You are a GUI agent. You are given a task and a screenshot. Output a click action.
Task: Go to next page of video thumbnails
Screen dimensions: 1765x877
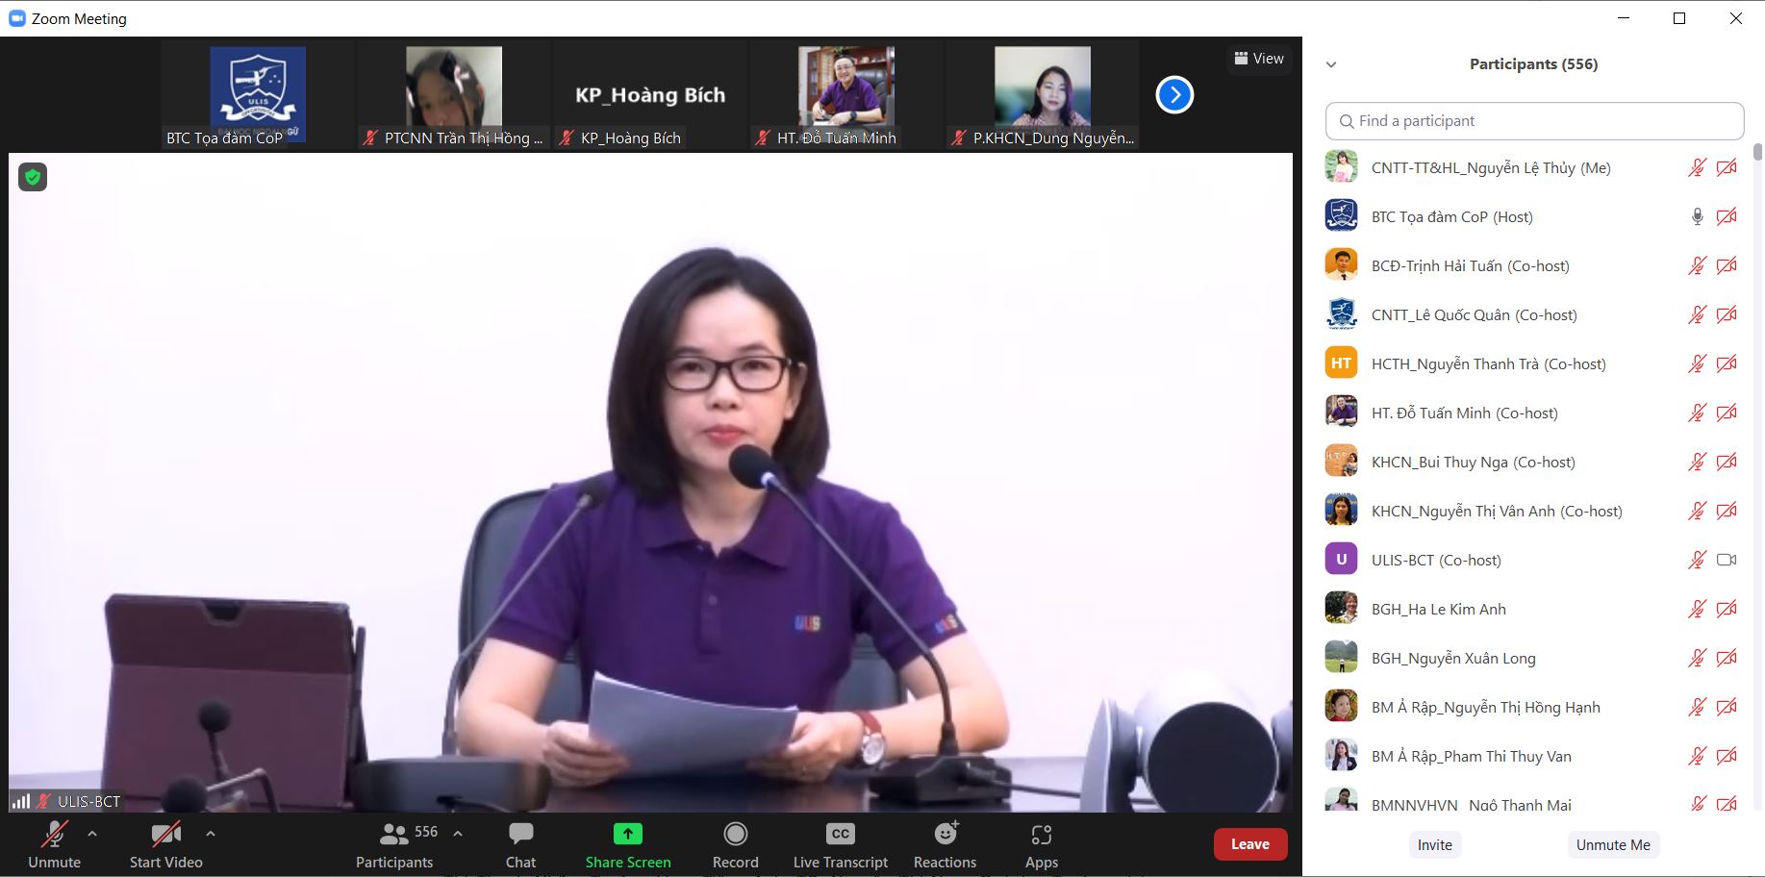(1173, 94)
